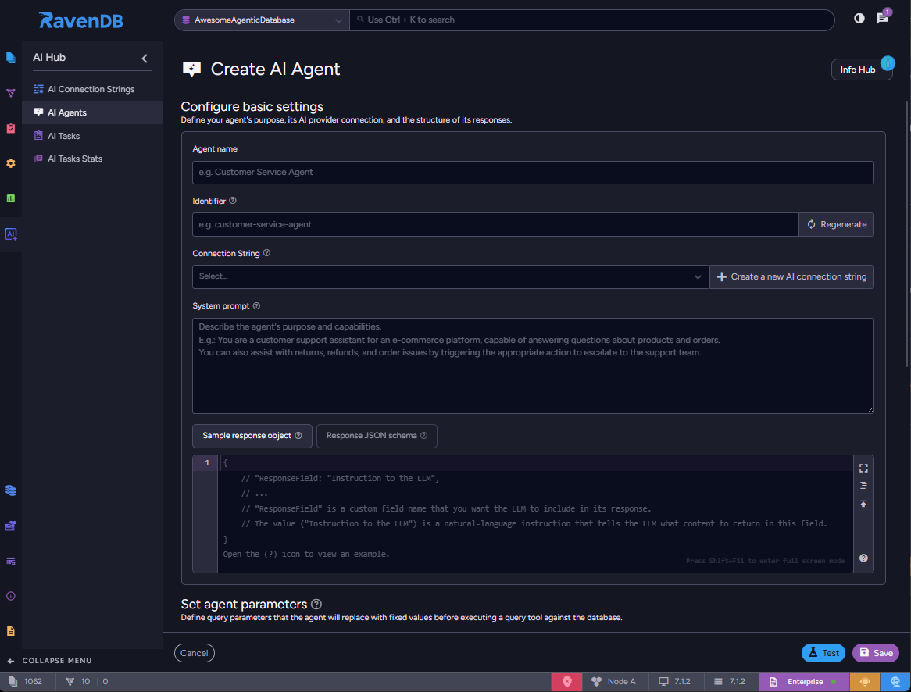This screenshot has height=692, width=911.
Task: Focus the Identifier input field
Action: pos(495,224)
